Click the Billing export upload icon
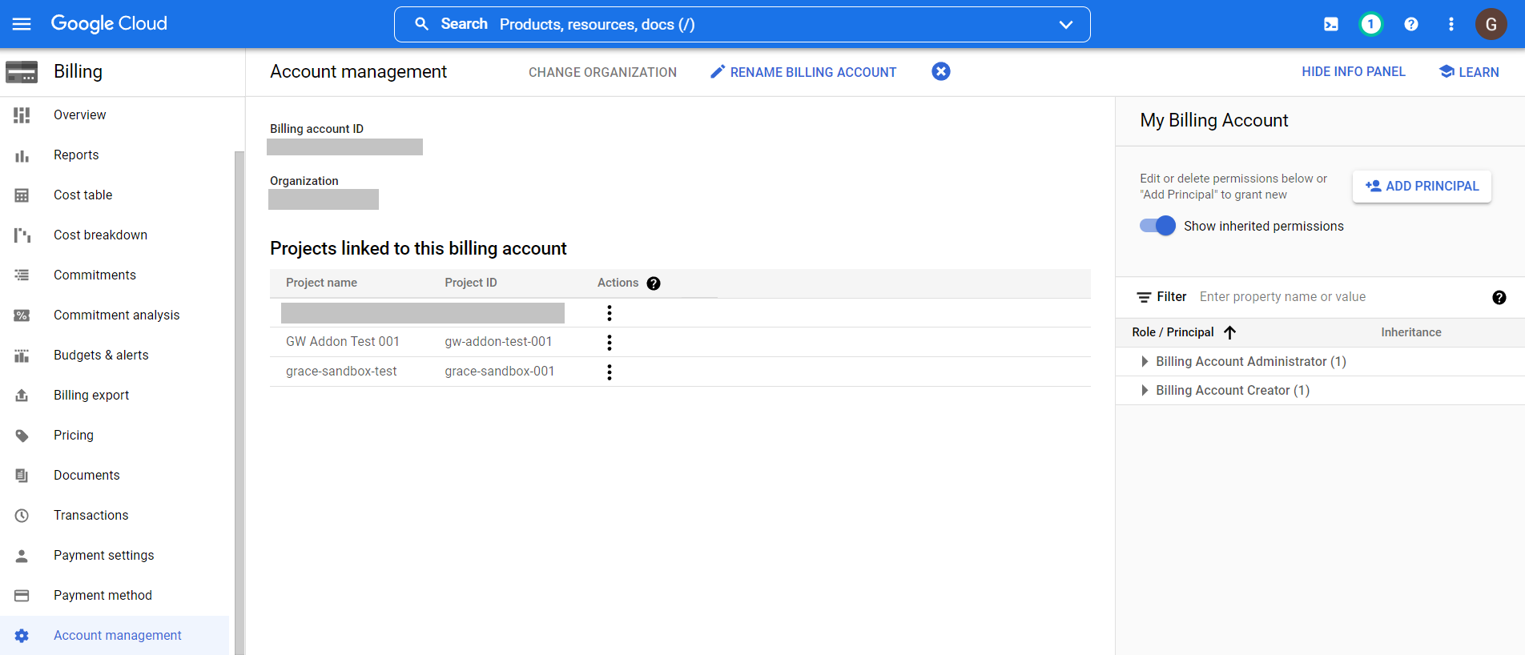The width and height of the screenshot is (1525, 655). [x=22, y=396]
